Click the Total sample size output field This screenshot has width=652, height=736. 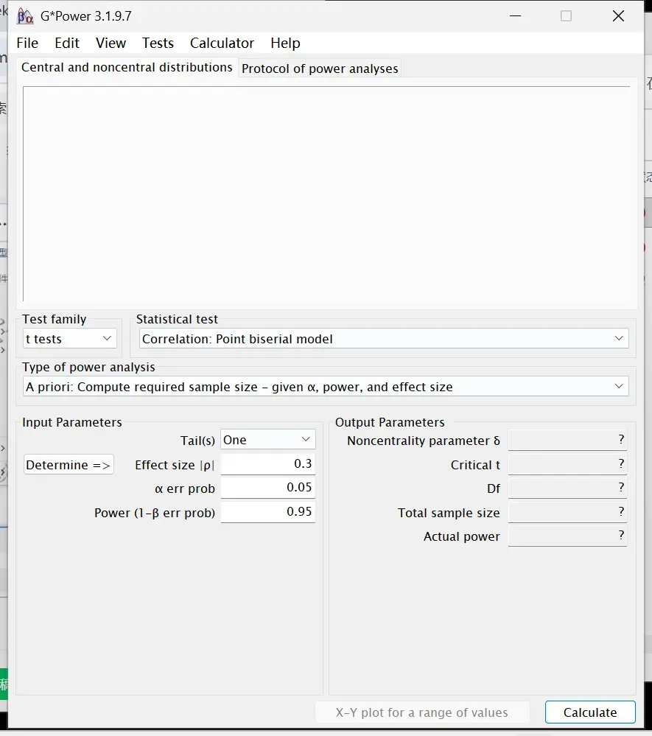coord(567,512)
